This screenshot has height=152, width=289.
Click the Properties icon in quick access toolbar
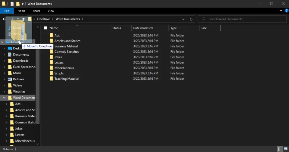point(12,4)
